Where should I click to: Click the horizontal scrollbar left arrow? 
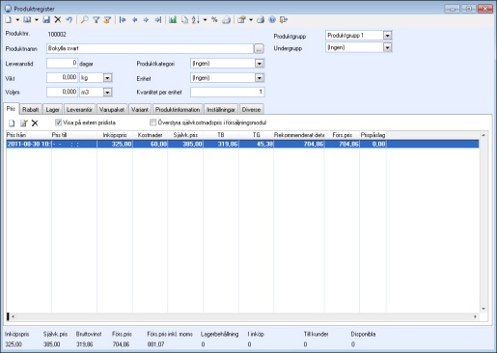pos(13,316)
